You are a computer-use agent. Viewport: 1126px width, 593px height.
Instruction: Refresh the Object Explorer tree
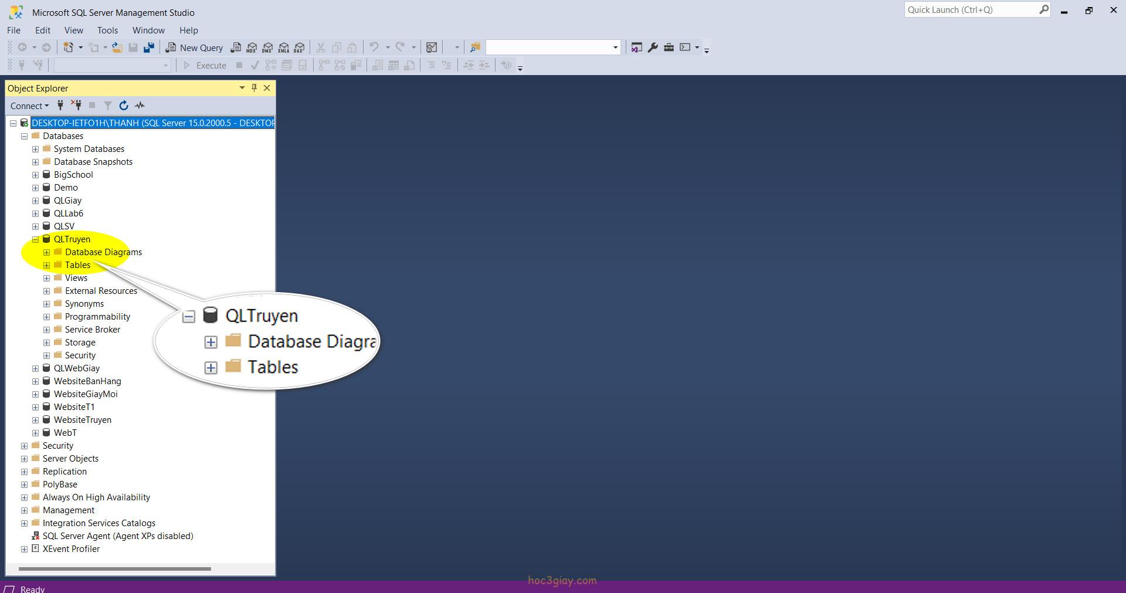coord(124,106)
